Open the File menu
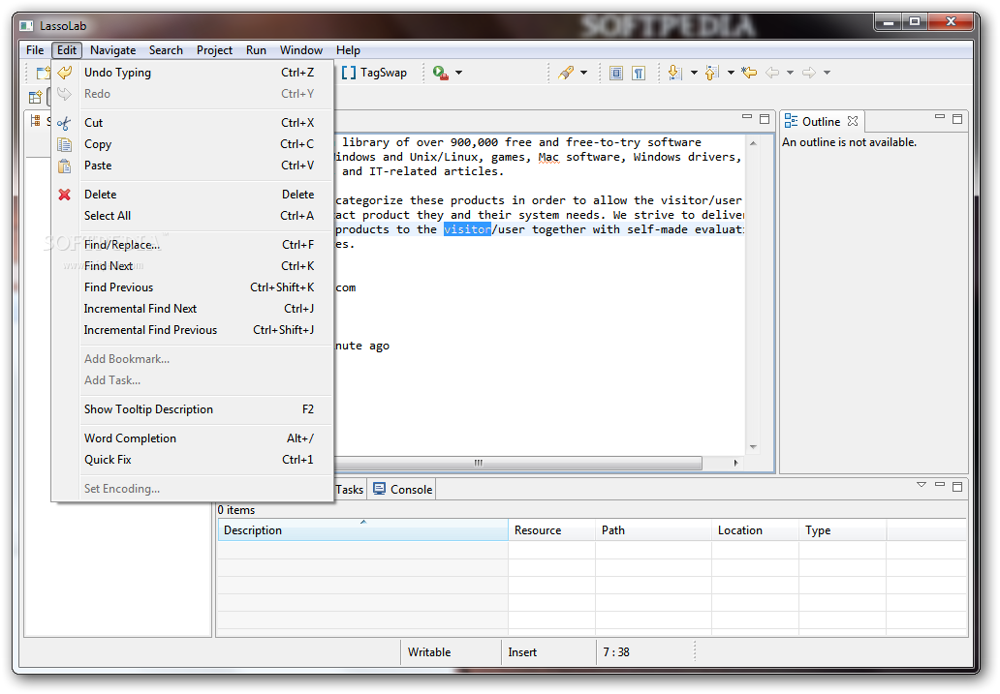The image size is (1000, 694). 35,50
